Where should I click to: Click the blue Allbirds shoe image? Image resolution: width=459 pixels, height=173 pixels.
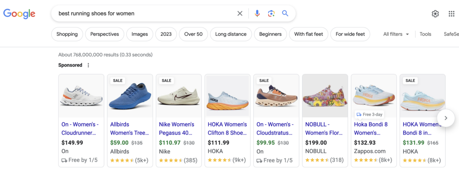point(130,96)
